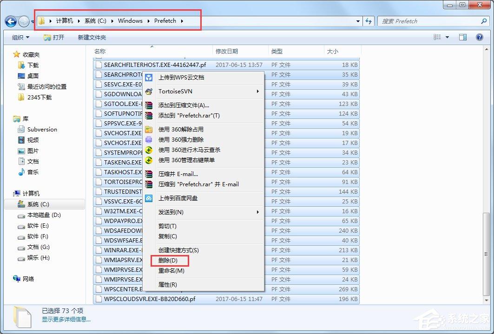Screen dimensions: 494x334
Task: Click the Subversion library icon
Action: 21,130
